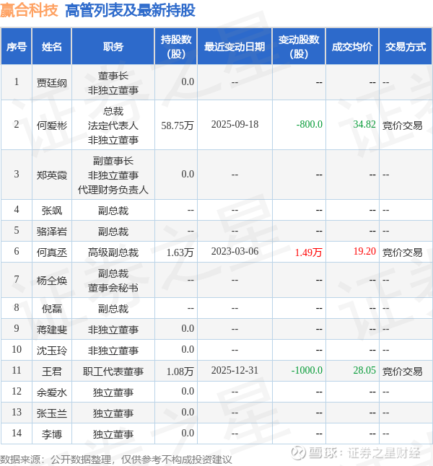
Task: Click the name 杨仝焕
Action: coord(52,281)
